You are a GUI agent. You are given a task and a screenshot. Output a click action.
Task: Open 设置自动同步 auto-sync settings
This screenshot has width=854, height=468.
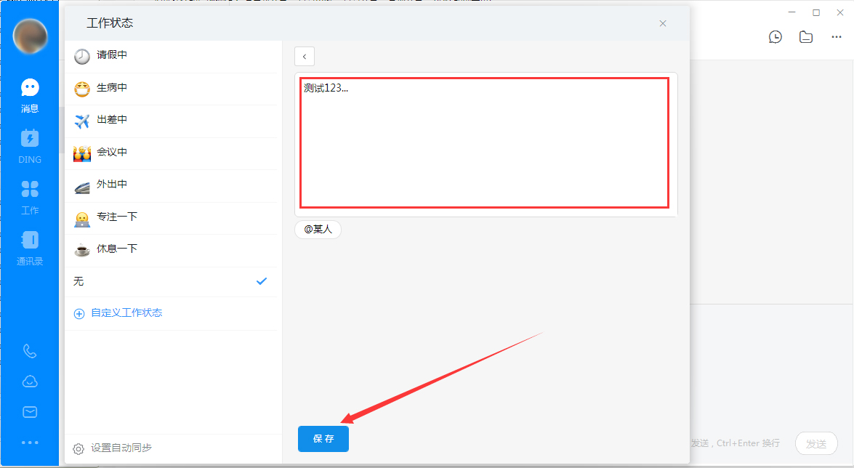click(x=116, y=448)
